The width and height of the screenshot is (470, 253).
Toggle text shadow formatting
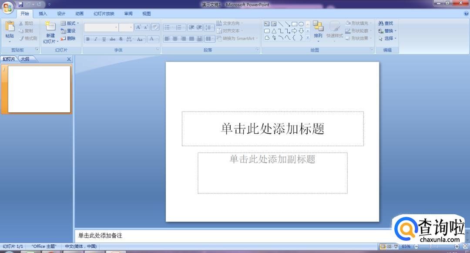click(x=121, y=39)
